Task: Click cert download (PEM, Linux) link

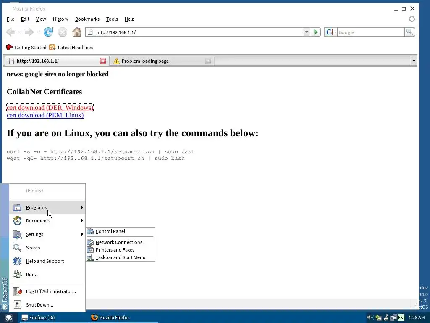Action: pyautogui.click(x=45, y=115)
